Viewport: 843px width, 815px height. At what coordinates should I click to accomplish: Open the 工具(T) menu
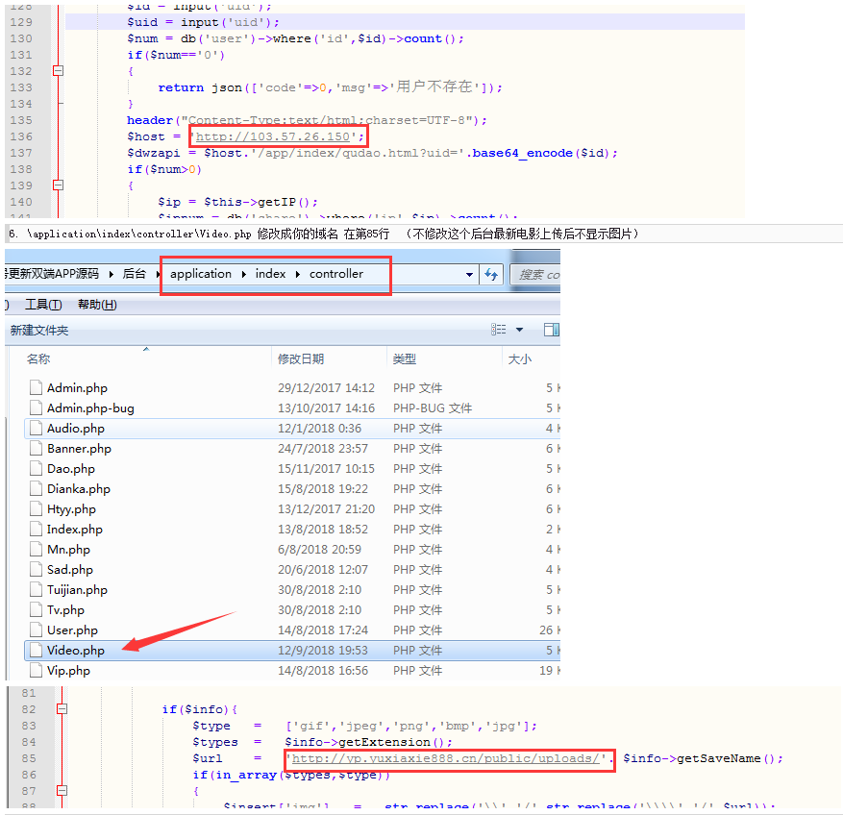point(43,305)
